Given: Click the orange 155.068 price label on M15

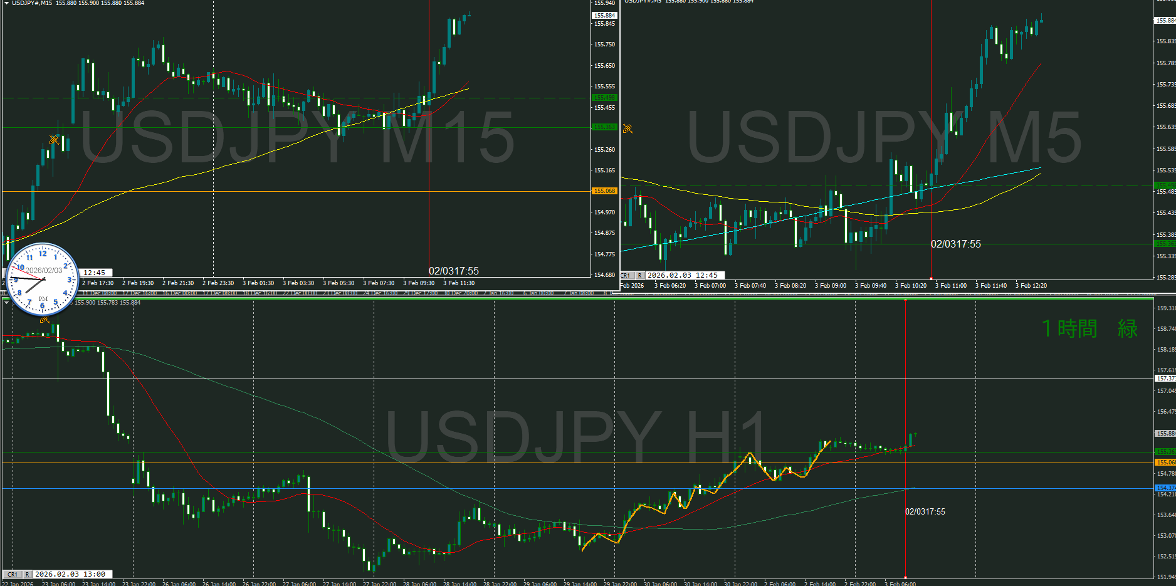Looking at the screenshot, I should pos(604,191).
